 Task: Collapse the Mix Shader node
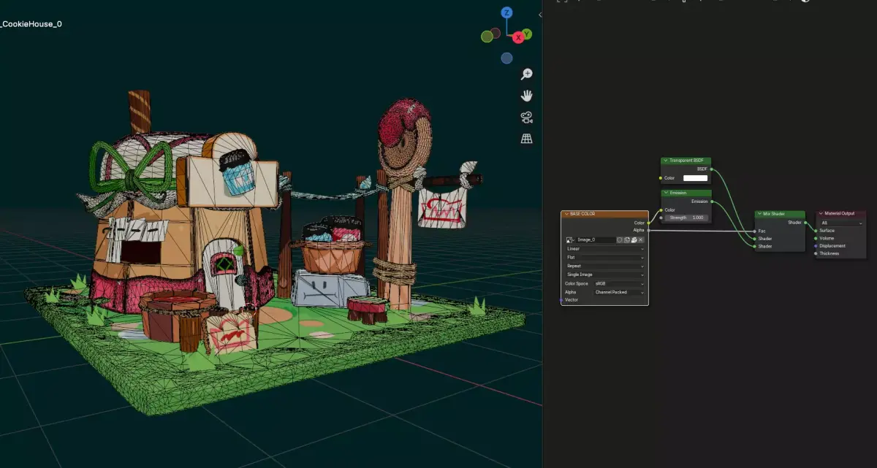click(760, 214)
